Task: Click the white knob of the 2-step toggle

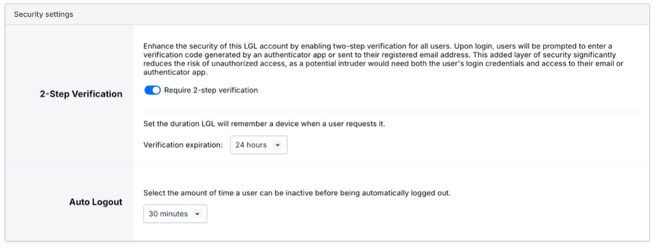Action: click(x=156, y=90)
